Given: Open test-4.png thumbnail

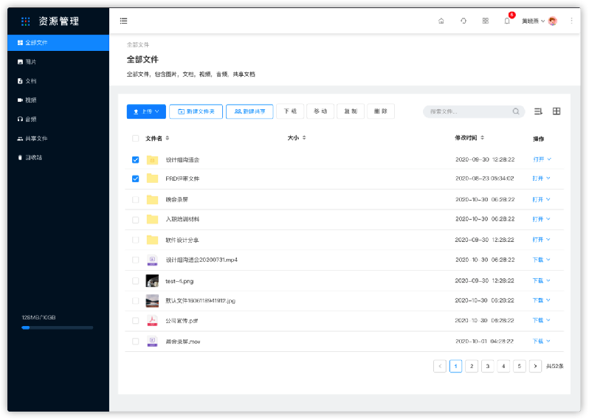Looking at the screenshot, I should 152,281.
